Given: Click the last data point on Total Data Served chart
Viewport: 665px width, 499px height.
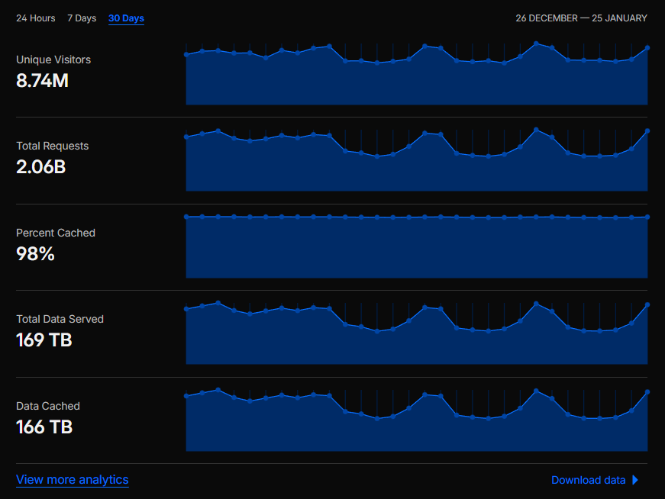Looking at the screenshot, I should pyautogui.click(x=647, y=305).
